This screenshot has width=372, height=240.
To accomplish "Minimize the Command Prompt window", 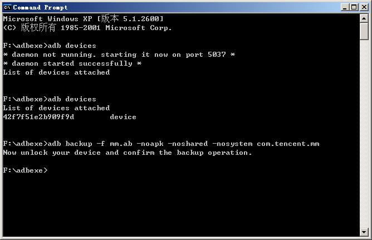I will (345, 7).
